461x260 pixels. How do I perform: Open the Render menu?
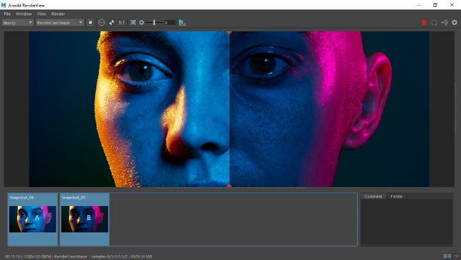[58, 13]
